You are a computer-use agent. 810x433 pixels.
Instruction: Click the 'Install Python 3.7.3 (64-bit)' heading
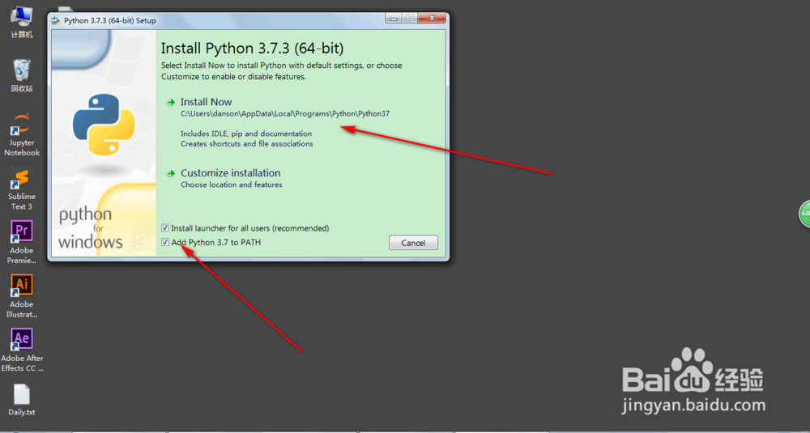coord(252,49)
